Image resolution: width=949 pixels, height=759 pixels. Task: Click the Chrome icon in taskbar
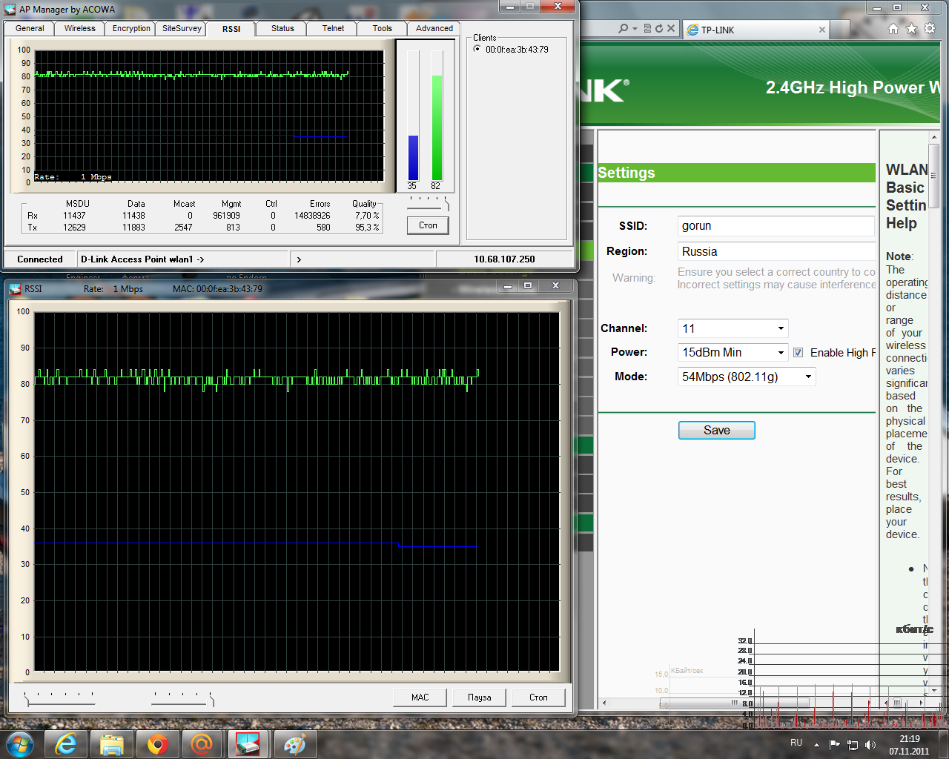(x=157, y=743)
